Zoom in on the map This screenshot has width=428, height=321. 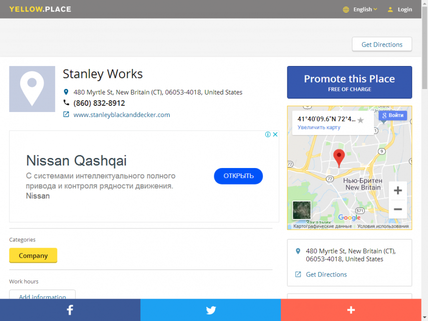click(397, 190)
